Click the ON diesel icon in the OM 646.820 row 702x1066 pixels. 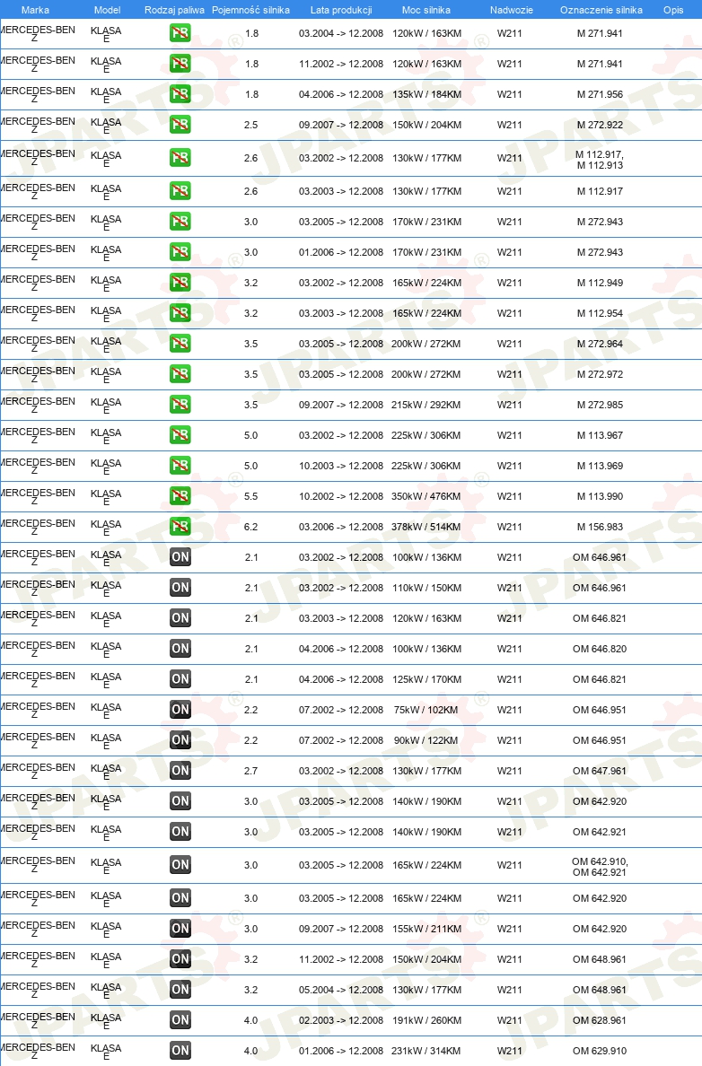(180, 649)
